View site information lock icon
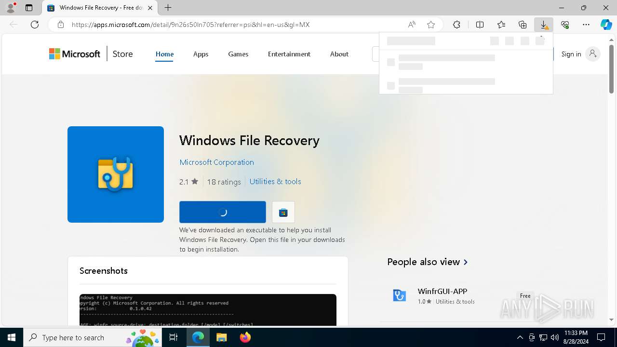Screen dimensions: 617x347 60,25
